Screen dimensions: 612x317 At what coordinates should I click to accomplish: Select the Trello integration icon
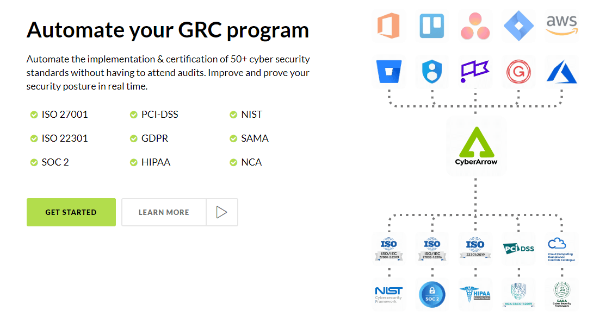(432, 26)
